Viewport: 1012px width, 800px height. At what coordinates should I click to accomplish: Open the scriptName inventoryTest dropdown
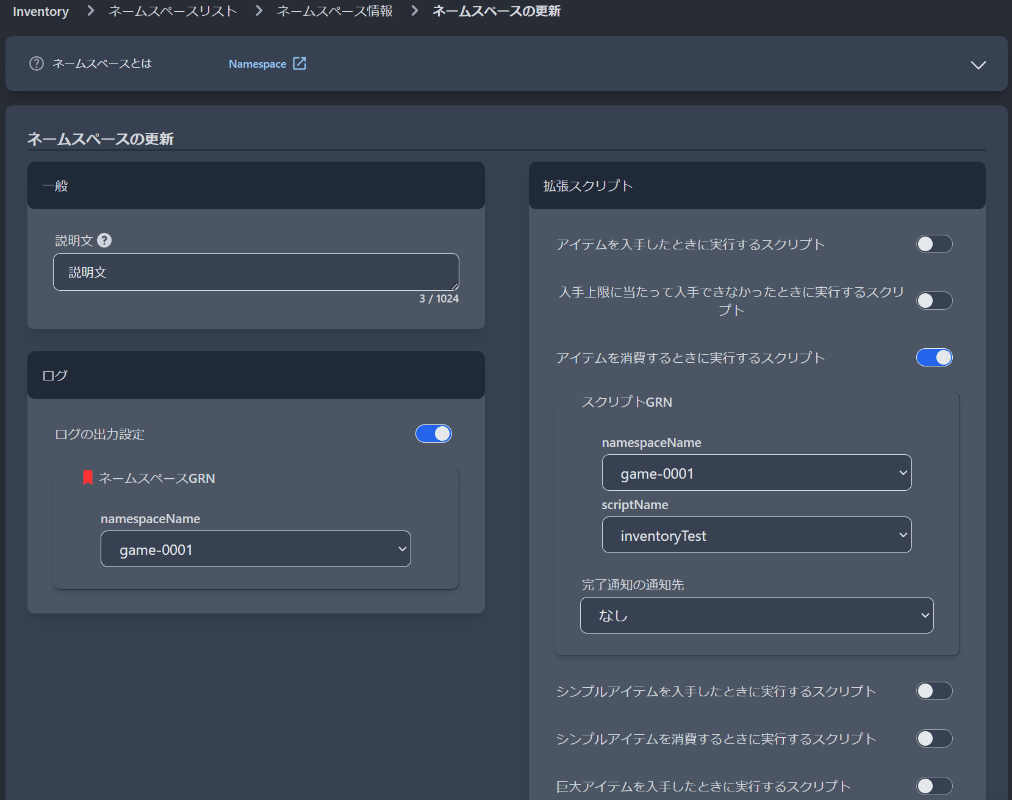756,535
